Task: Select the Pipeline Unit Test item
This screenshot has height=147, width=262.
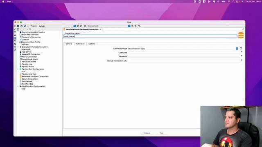Action: point(29,74)
